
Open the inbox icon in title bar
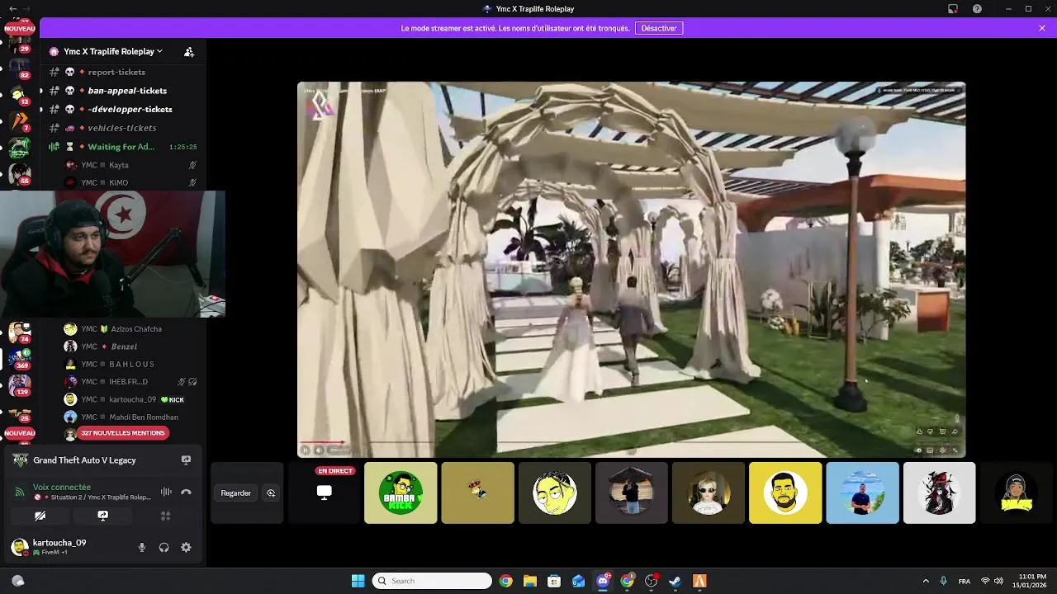pyautogui.click(x=953, y=9)
